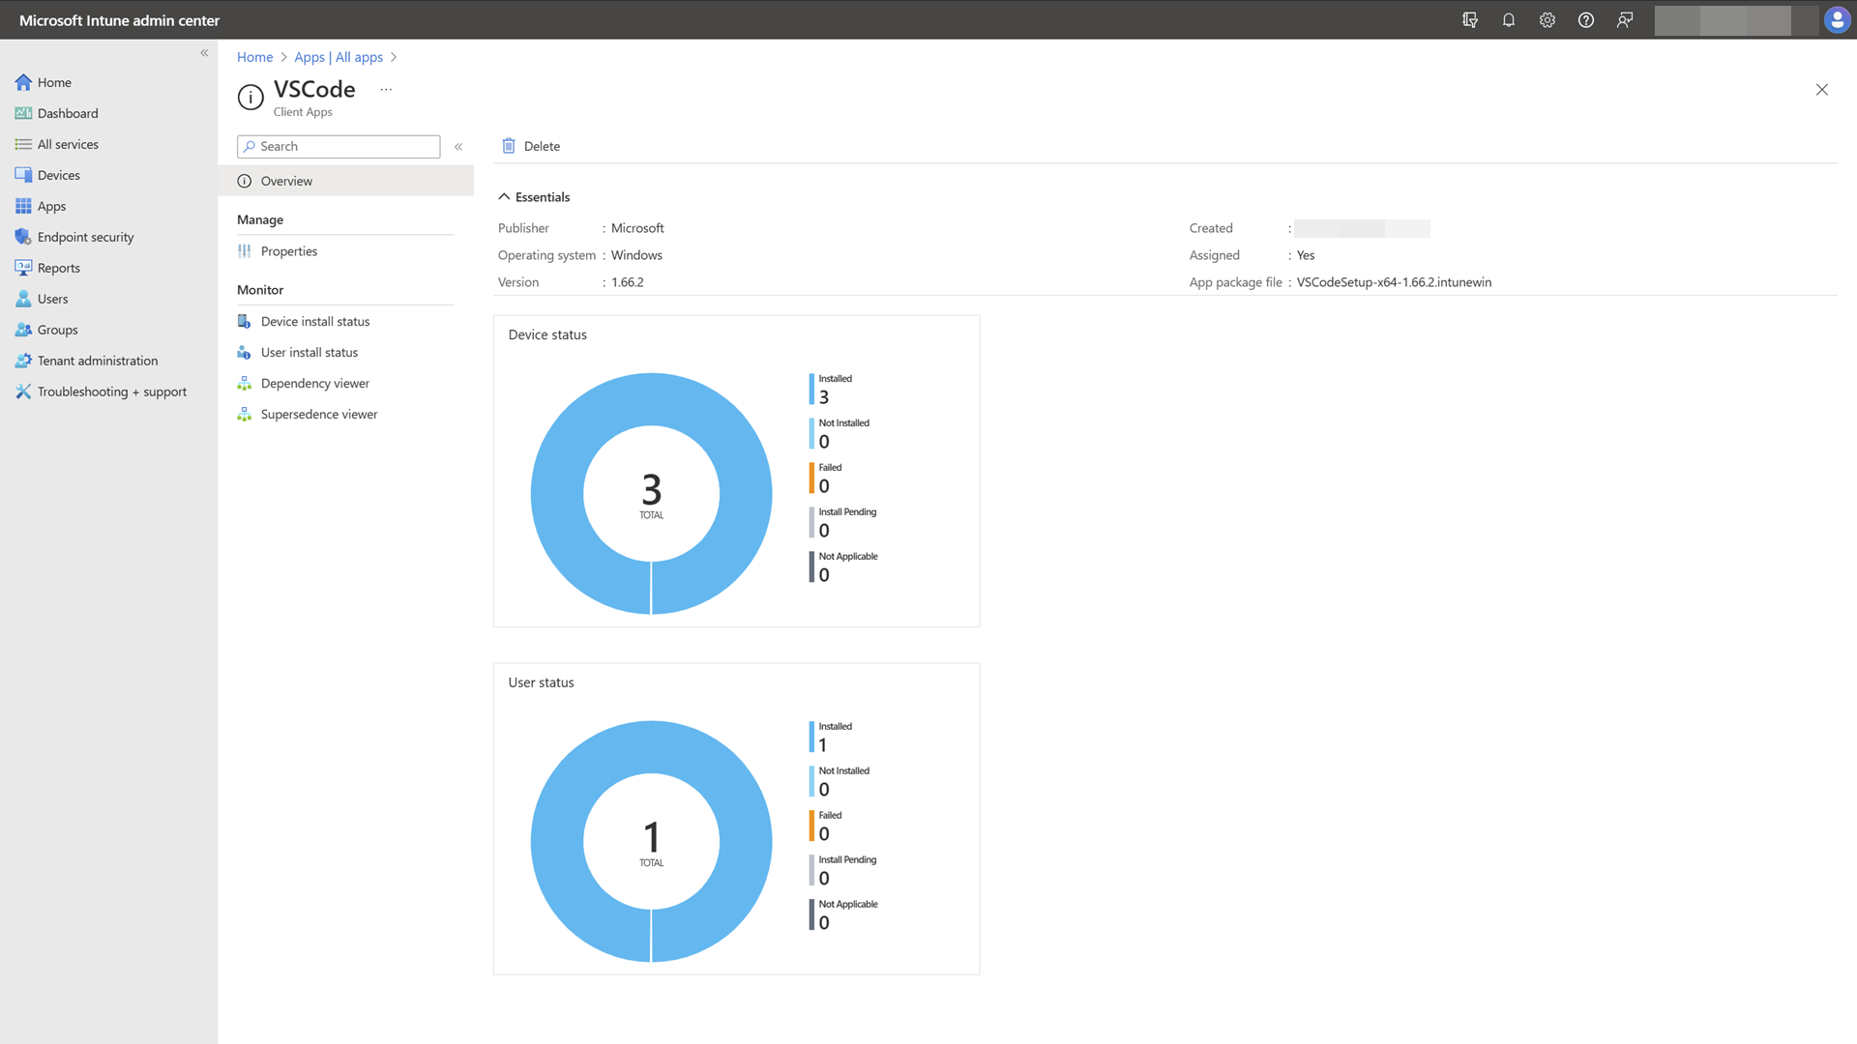Open the settings gear icon
This screenshot has width=1857, height=1044.
pyautogui.click(x=1547, y=20)
